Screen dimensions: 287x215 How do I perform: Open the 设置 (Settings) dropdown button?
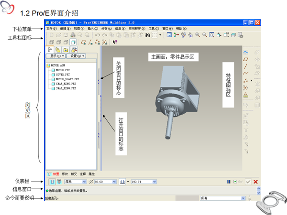click(76, 56)
